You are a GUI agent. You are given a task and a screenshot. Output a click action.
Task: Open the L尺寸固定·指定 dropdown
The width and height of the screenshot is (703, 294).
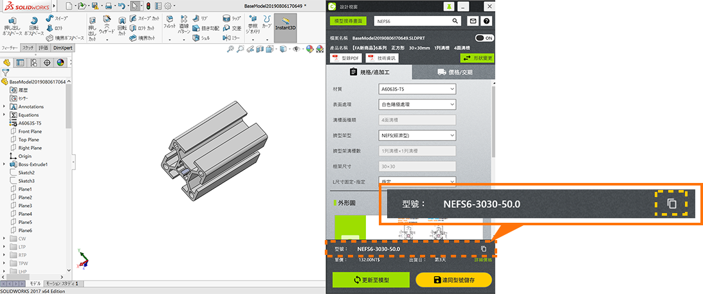pyautogui.click(x=417, y=181)
